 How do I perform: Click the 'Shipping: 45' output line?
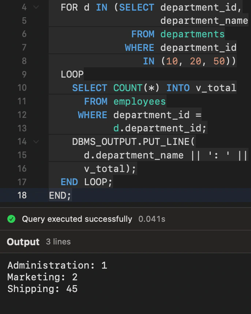(x=42, y=289)
